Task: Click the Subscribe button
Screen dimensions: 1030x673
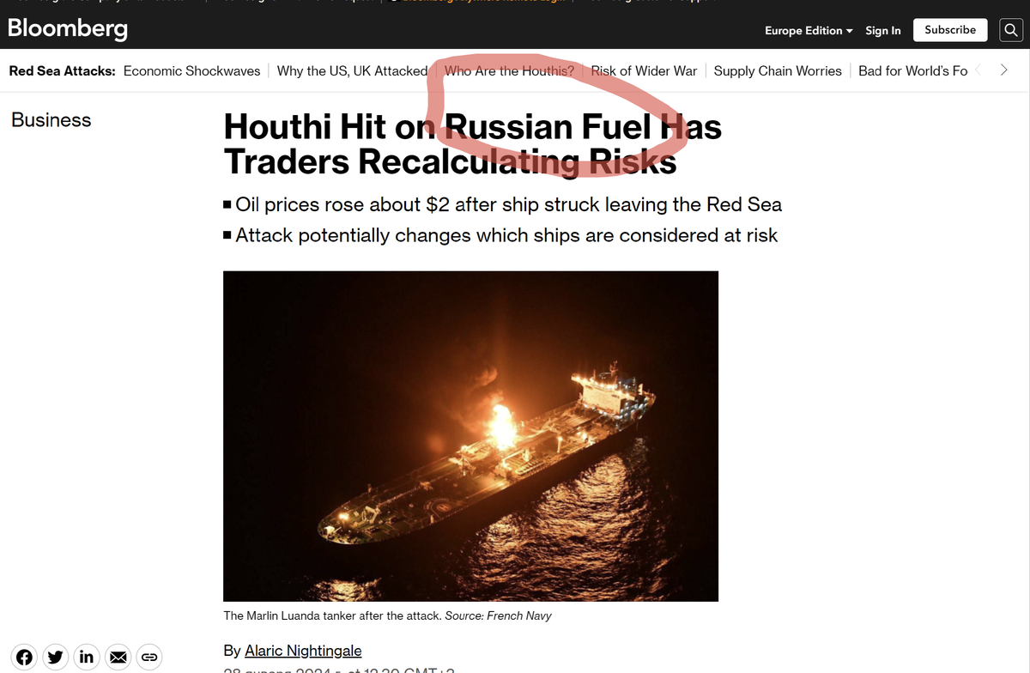Action: (950, 30)
